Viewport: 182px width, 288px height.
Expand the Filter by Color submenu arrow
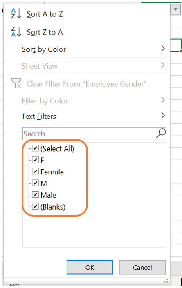click(163, 100)
